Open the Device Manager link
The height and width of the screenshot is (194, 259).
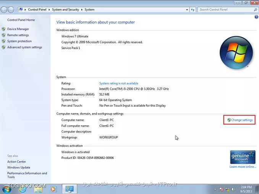18,29
